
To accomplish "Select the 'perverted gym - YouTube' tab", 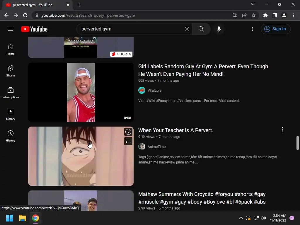I will coord(37,5).
